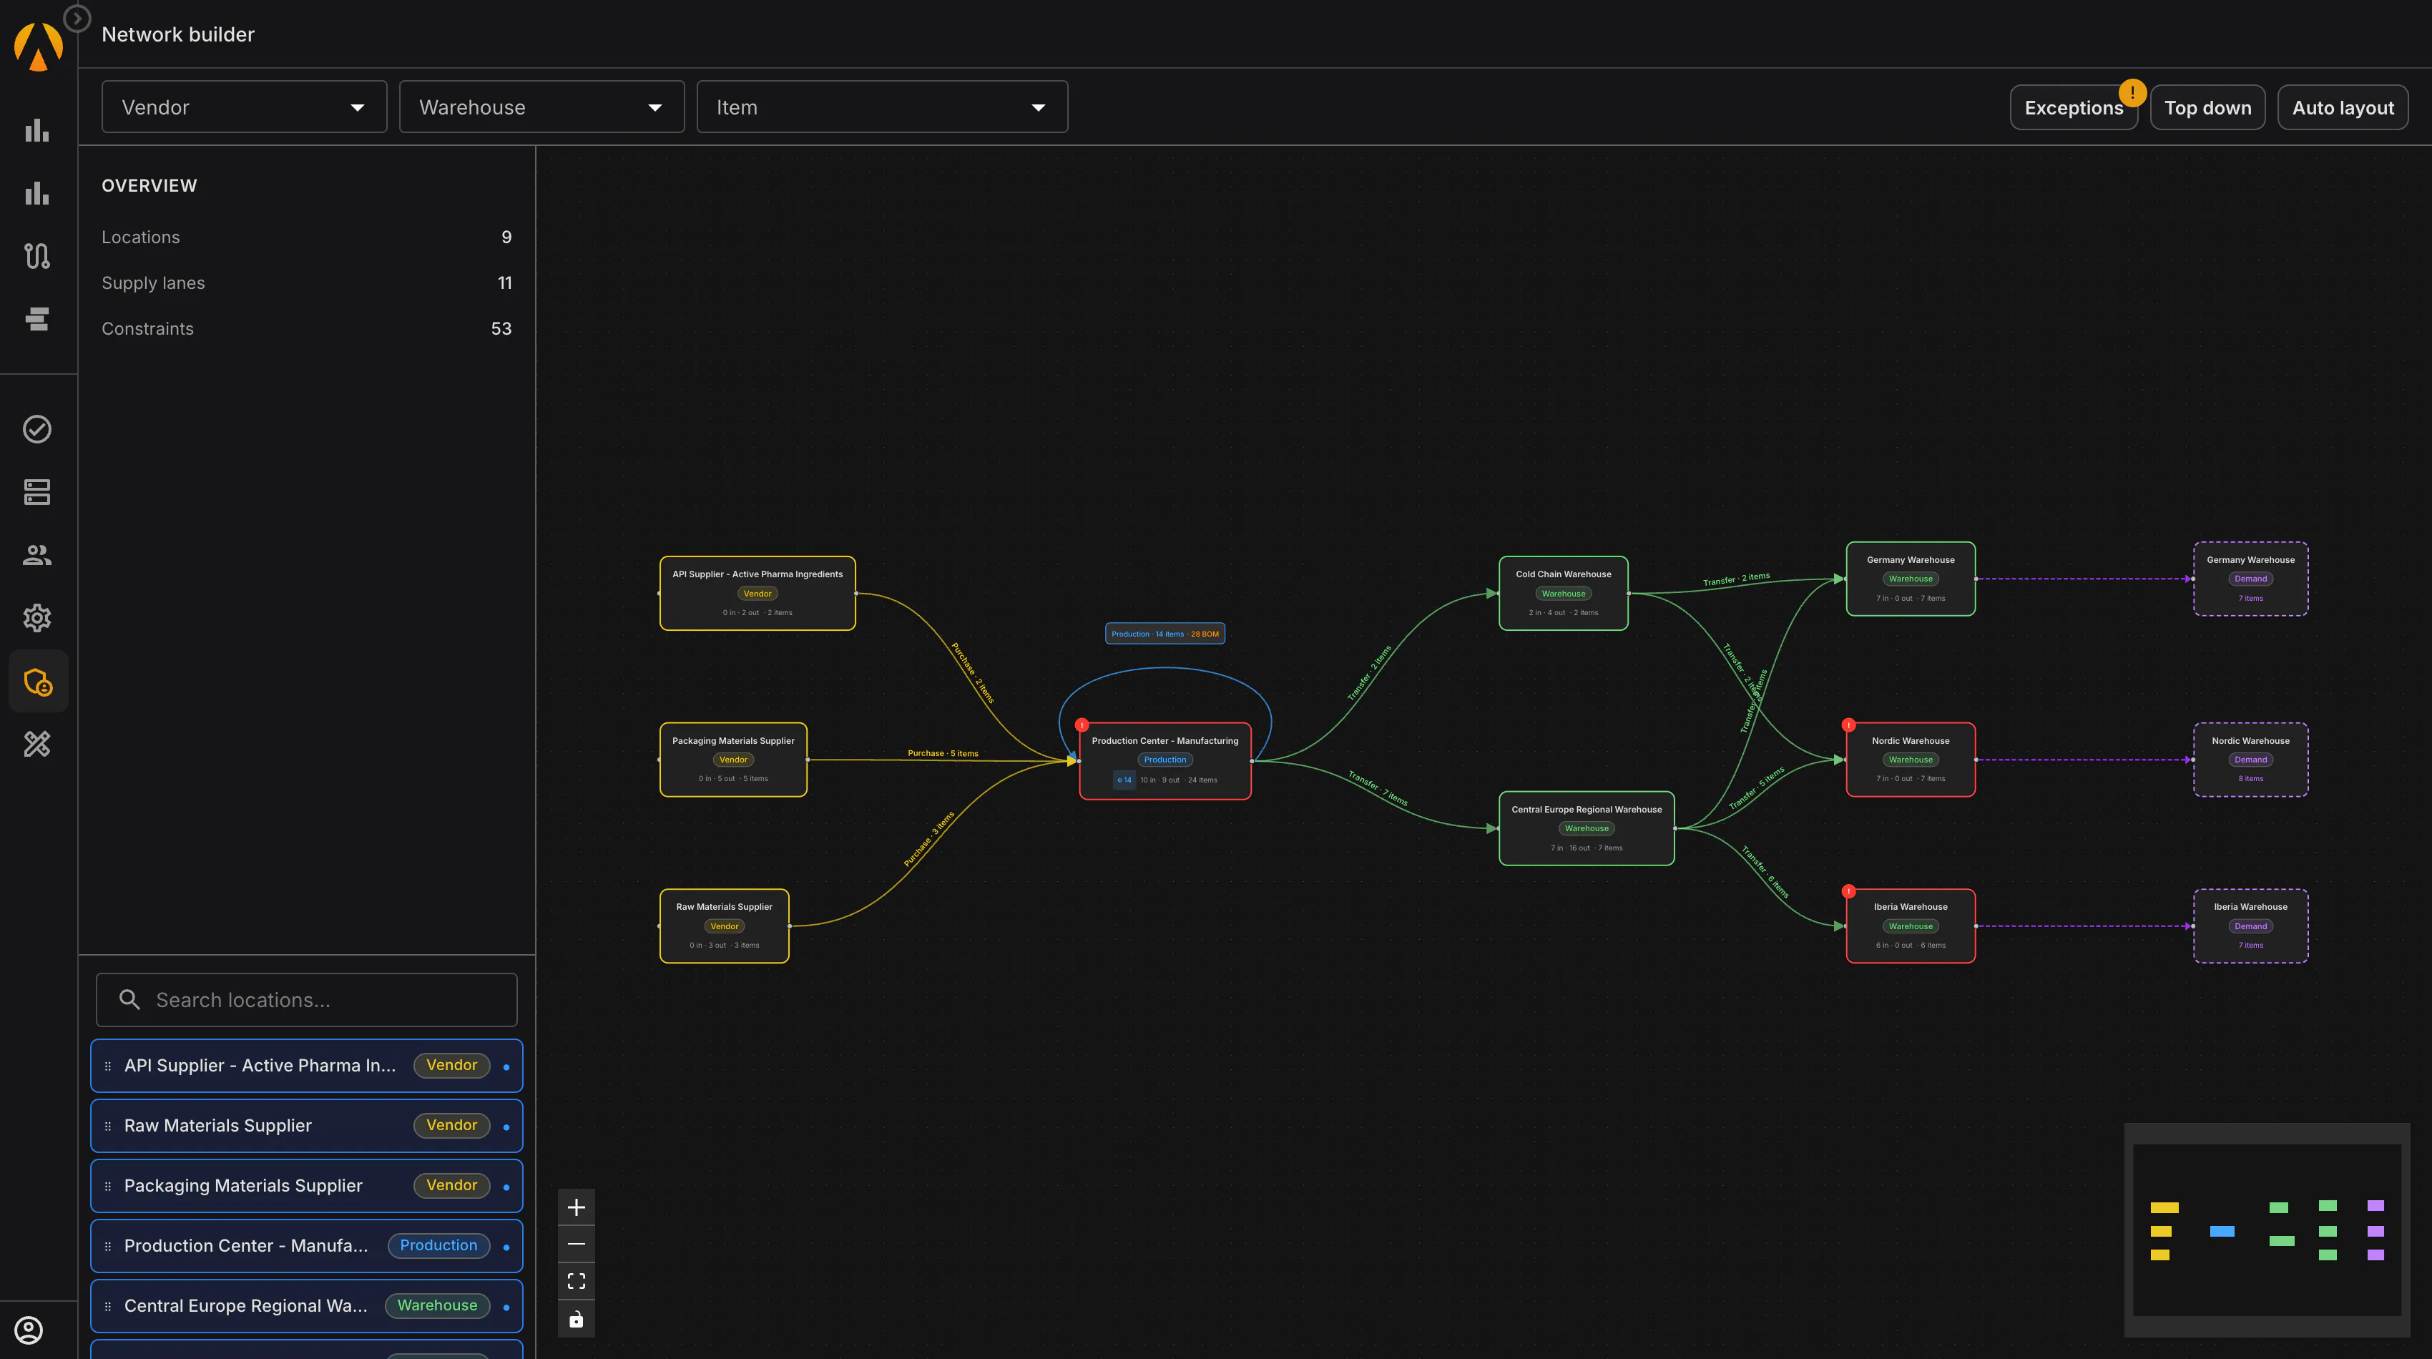
Task: Click Warehouse tag on Central Europe row
Action: 437,1305
